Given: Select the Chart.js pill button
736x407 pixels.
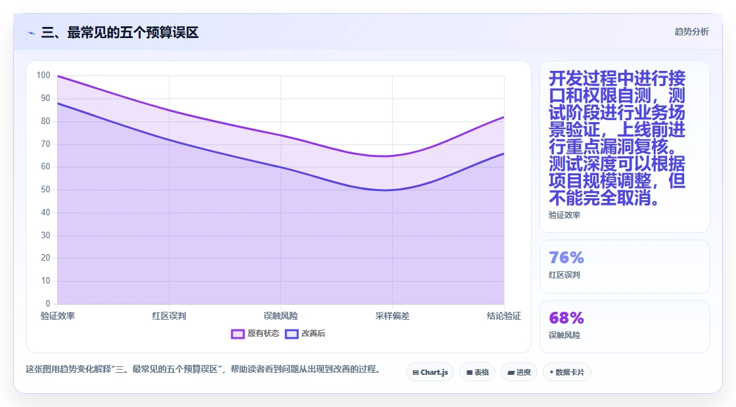Looking at the screenshot, I should click(430, 372).
